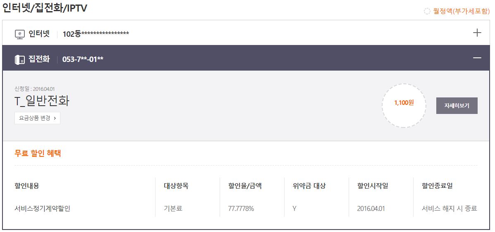The height and width of the screenshot is (232, 495).
Task: Click the 무료 할인 혜택 heading
Action: point(38,153)
